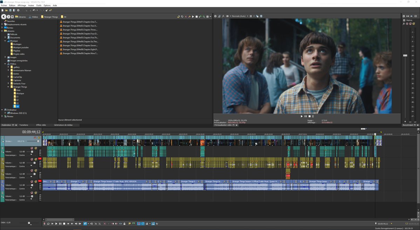Click the timeline timecode 00:09:44;12 field
The width and height of the screenshot is (420, 230).
coord(31,132)
